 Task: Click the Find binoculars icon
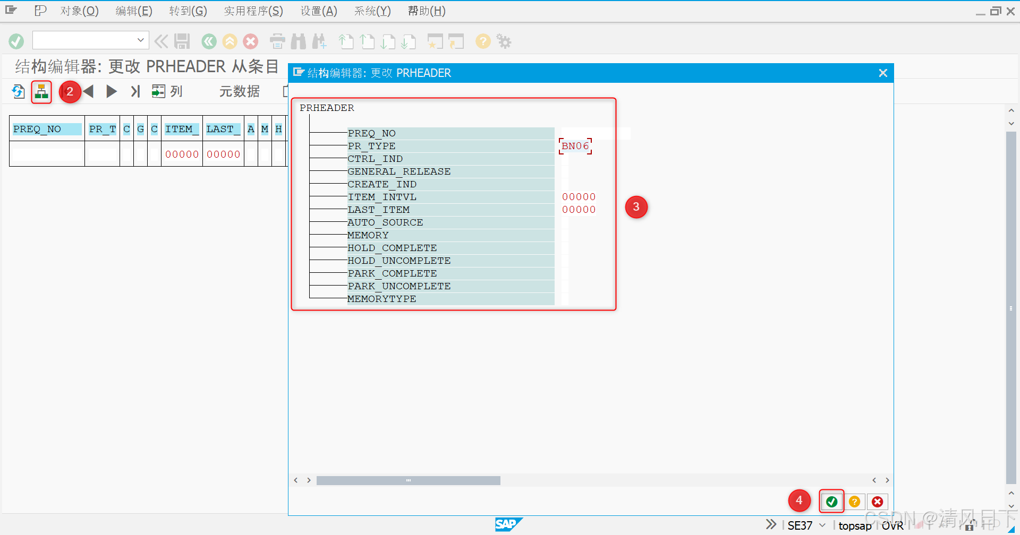tap(299, 41)
